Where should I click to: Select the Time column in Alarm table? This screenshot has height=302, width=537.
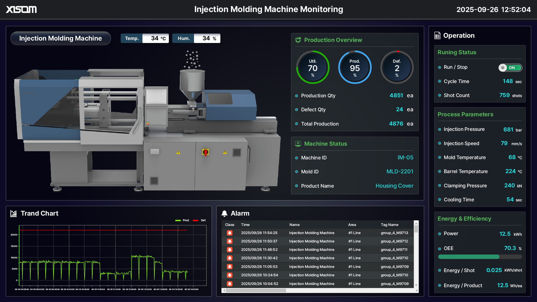pyautogui.click(x=245, y=225)
